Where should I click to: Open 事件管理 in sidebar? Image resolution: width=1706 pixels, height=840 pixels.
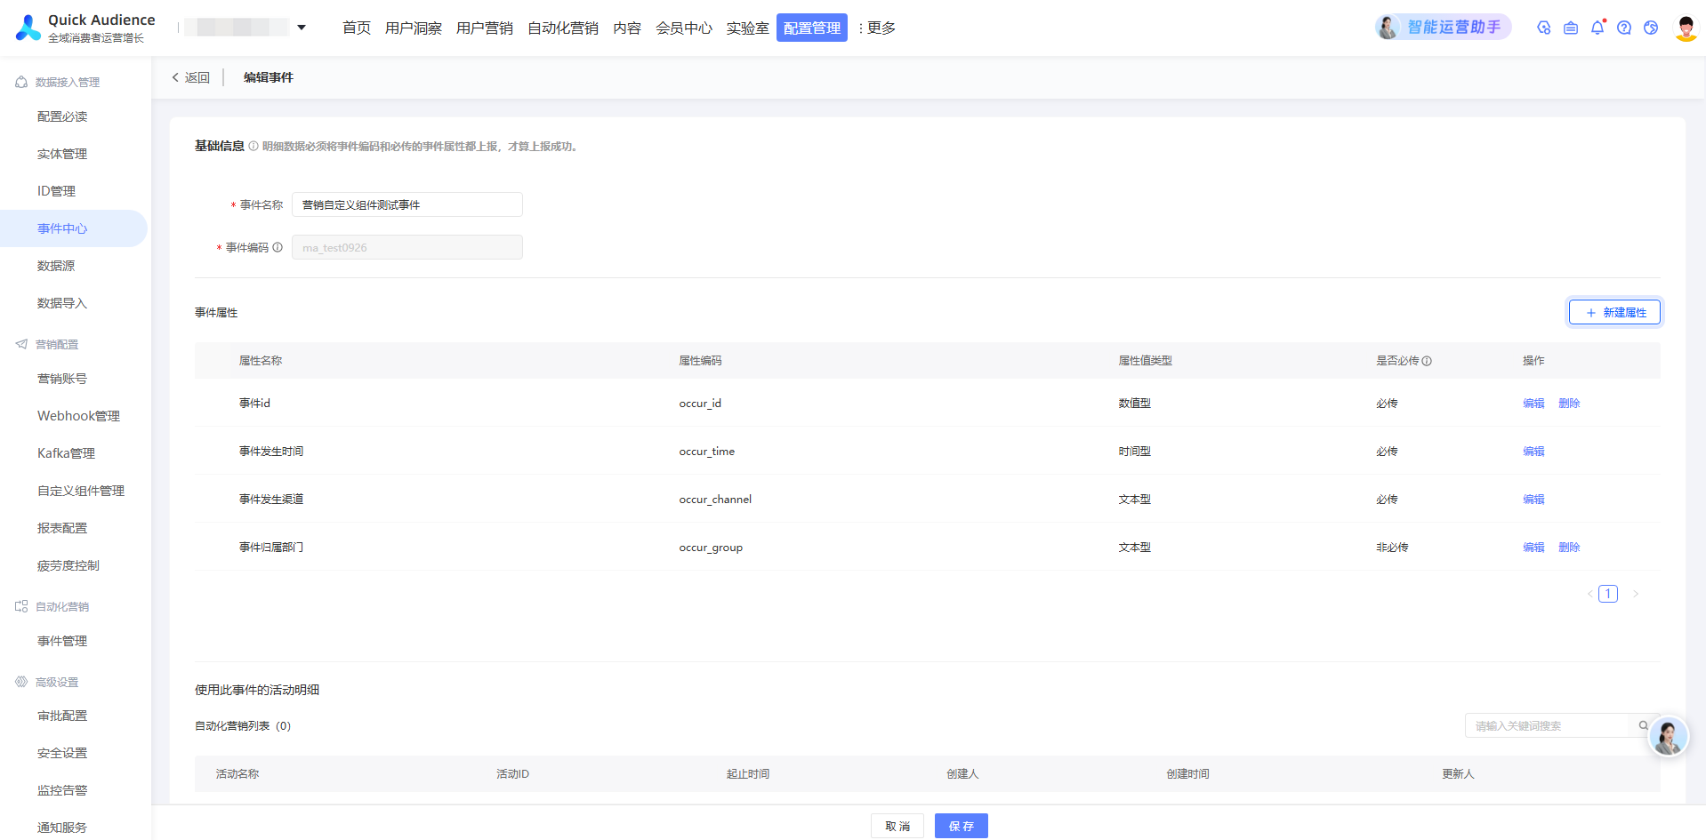(x=62, y=641)
